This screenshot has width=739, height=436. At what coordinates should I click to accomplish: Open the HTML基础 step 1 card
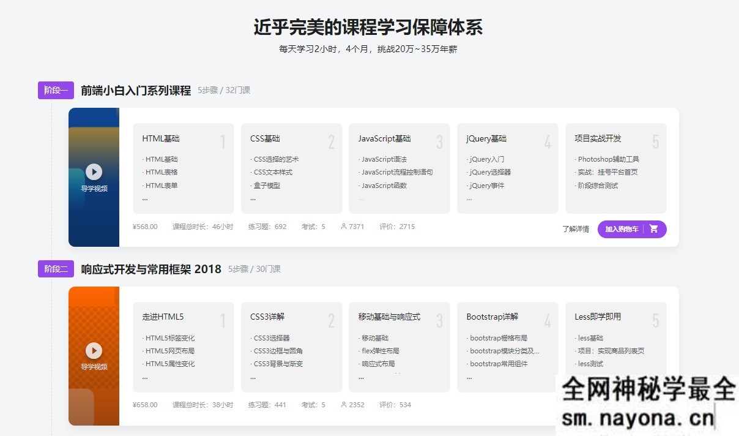tap(184, 168)
